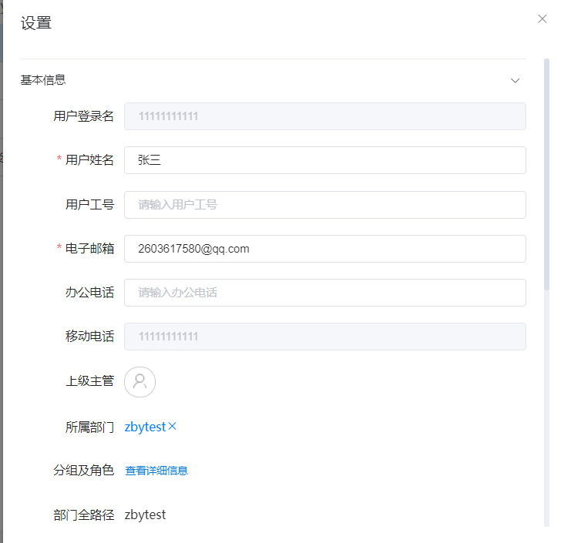Click the disabled 移动电话 field
The height and width of the screenshot is (543, 561).
coord(324,337)
